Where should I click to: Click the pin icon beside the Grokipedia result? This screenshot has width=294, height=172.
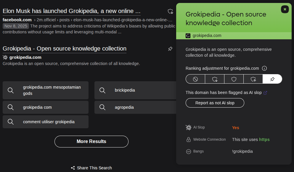[170, 49]
